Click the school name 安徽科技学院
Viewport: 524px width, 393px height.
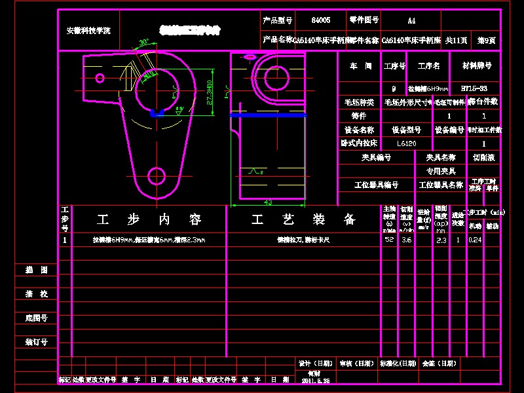click(x=88, y=31)
